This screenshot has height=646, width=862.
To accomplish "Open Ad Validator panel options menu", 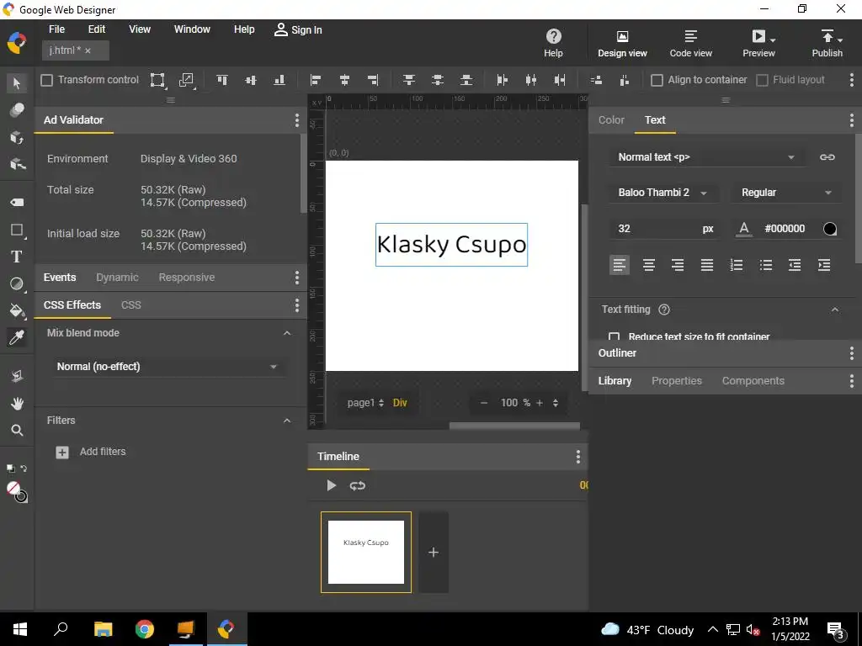I will click(297, 119).
